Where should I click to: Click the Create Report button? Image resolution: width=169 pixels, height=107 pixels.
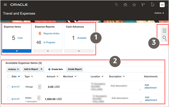75,69
